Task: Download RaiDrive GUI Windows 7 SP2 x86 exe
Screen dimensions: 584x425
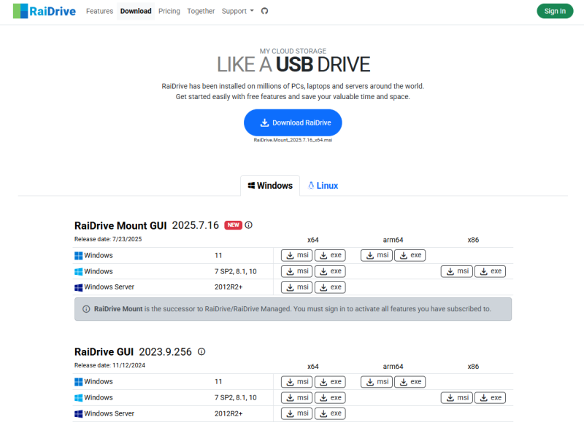Action: [490, 398]
